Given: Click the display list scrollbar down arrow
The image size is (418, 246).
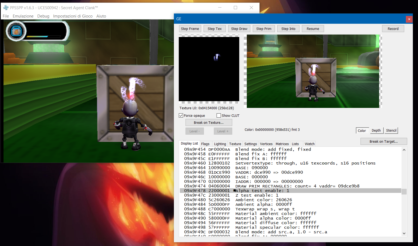Looking at the screenshot, I should 404,233.
